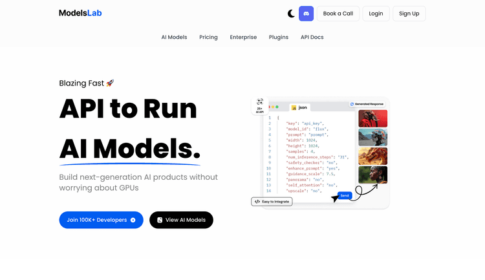The height and width of the screenshot is (280, 485).
Task: Toggle dark mode with the moon icon
Action: click(291, 14)
